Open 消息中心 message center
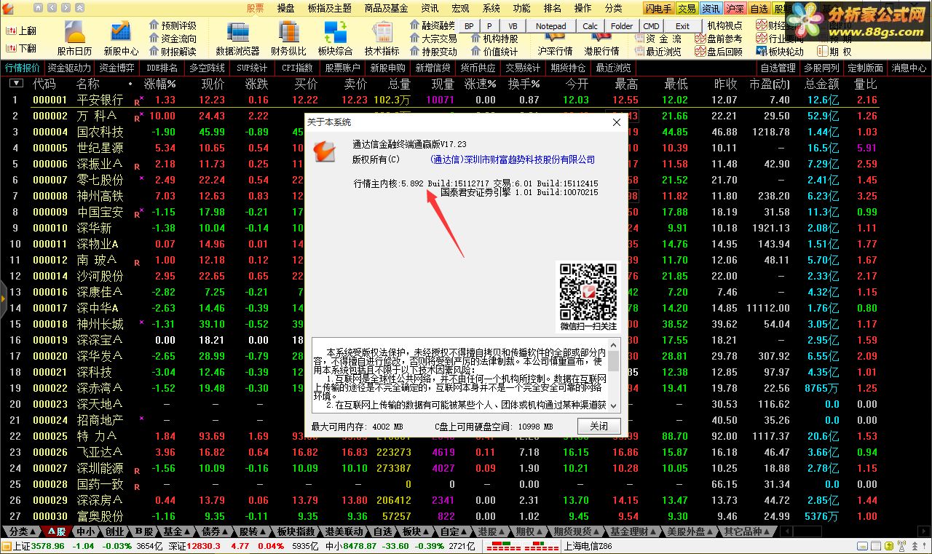This screenshot has height=554, width=932. [909, 68]
